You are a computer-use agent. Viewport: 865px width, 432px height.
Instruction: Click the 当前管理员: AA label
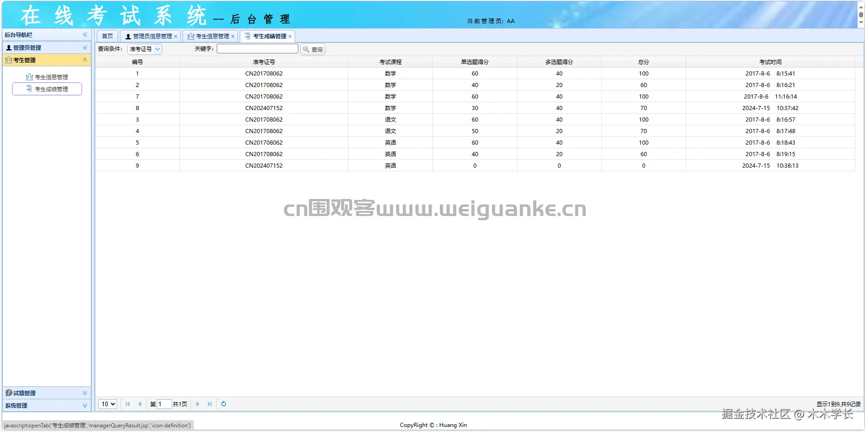[x=491, y=21]
